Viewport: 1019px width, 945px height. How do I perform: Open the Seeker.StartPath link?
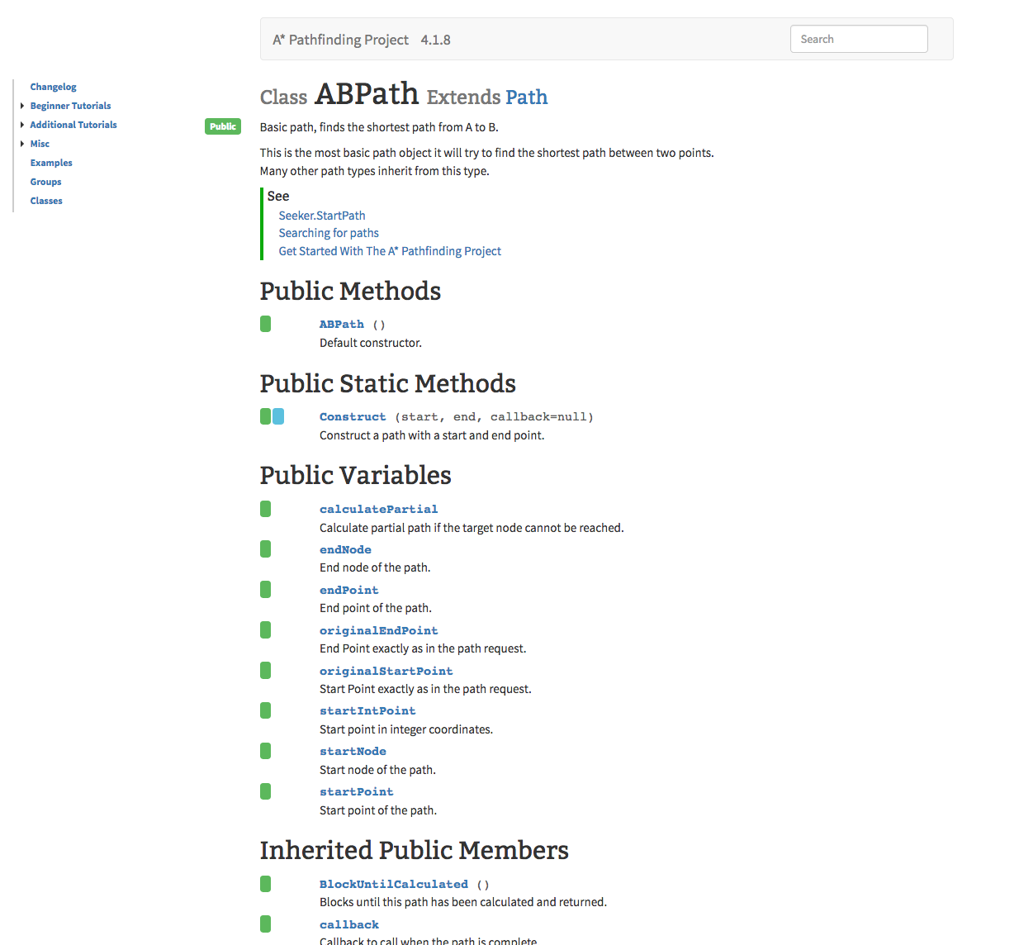click(321, 216)
